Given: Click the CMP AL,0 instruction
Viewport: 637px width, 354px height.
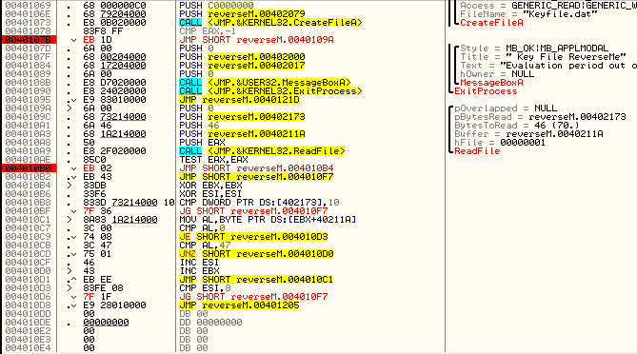Looking at the screenshot, I should 202,228.
